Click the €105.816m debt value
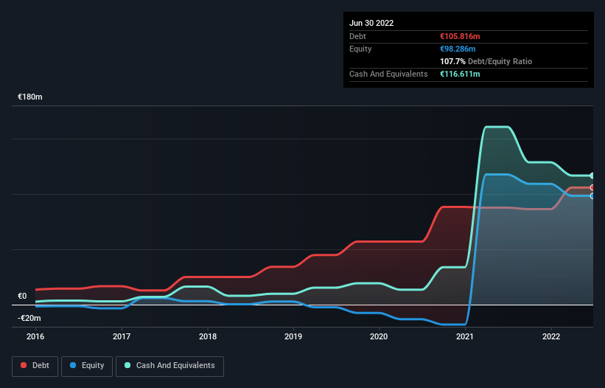605x388 pixels. [x=460, y=36]
